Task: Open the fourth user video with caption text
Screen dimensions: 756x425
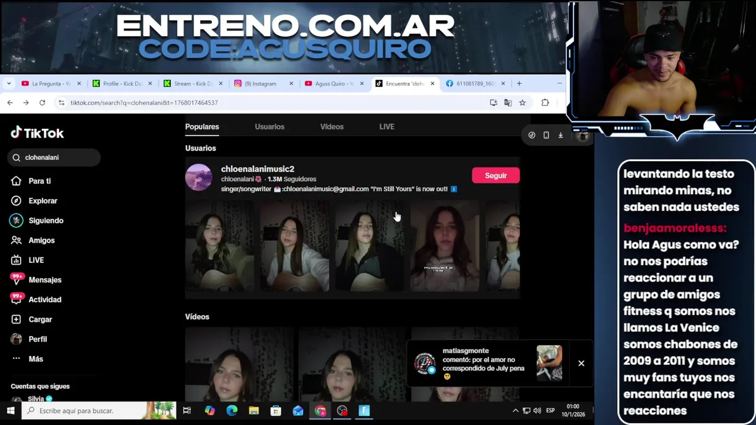Action: (x=445, y=246)
